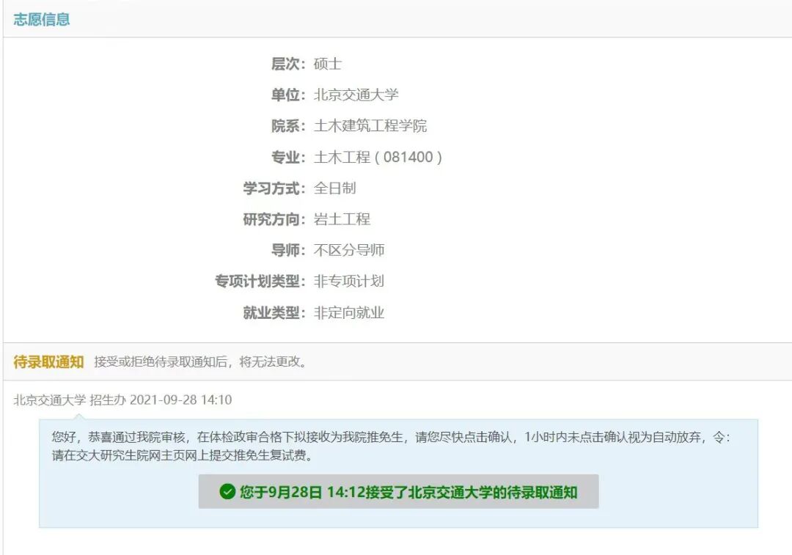Viewport: 792px width, 555px height.
Task: Select the 研究方向 value 岩土工程
Action: click(x=342, y=219)
